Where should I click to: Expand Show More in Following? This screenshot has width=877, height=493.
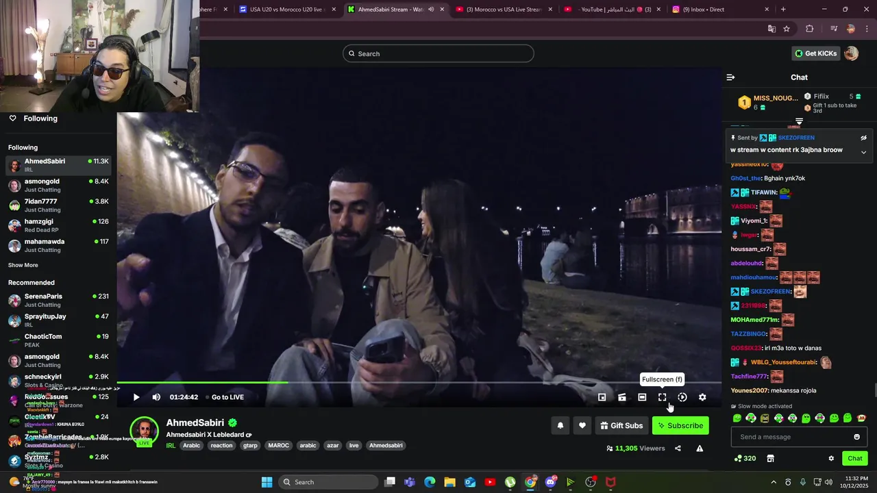tap(23, 265)
